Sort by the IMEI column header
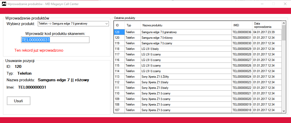291x123 pixels. 242,25
